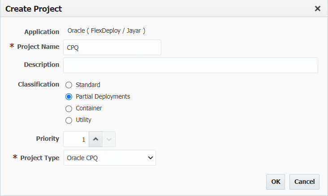Decrease the Priority with down arrow

[109, 139]
